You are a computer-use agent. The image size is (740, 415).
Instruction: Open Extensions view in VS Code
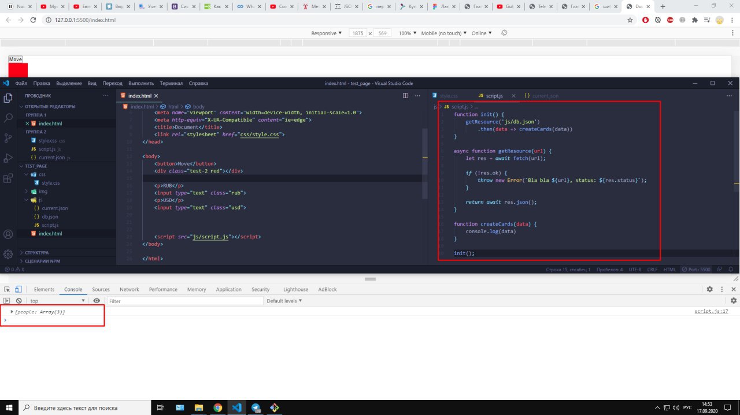[8, 178]
